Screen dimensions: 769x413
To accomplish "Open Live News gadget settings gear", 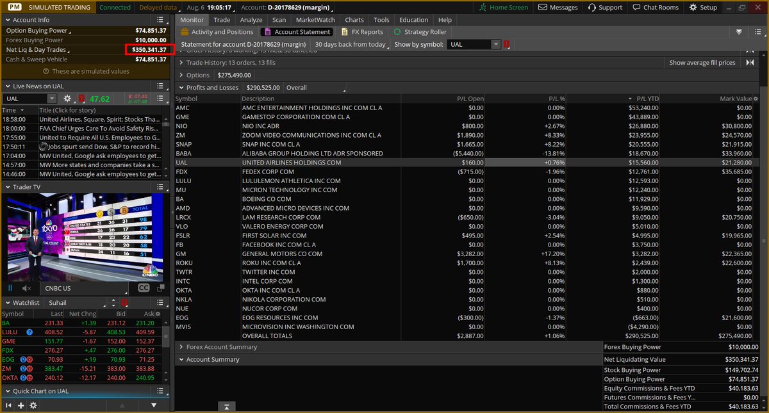I will 67,99.
